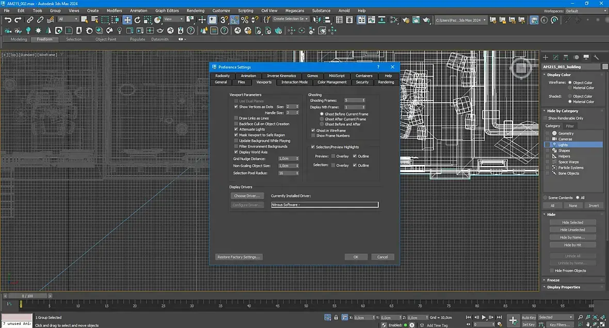Enable the Backface Cull on Object Creation checkbox

click(x=236, y=124)
